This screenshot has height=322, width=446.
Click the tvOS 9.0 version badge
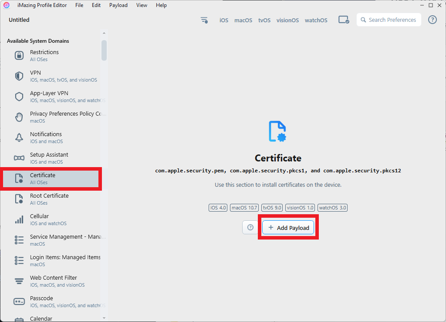pyautogui.click(x=272, y=207)
